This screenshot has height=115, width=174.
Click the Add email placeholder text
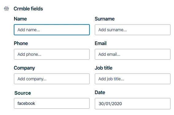[109, 54]
